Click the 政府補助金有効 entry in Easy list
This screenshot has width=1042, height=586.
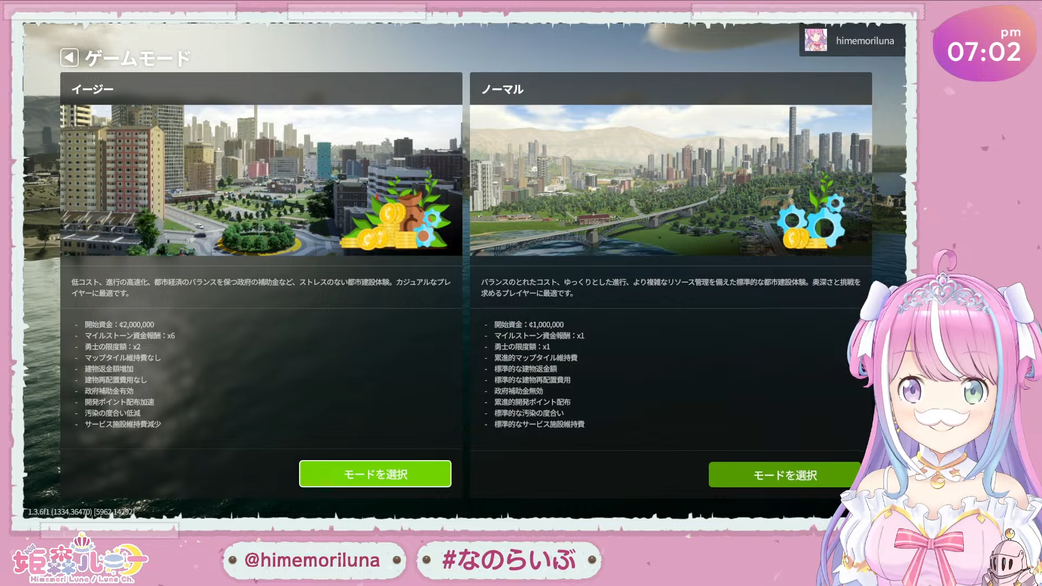(109, 391)
